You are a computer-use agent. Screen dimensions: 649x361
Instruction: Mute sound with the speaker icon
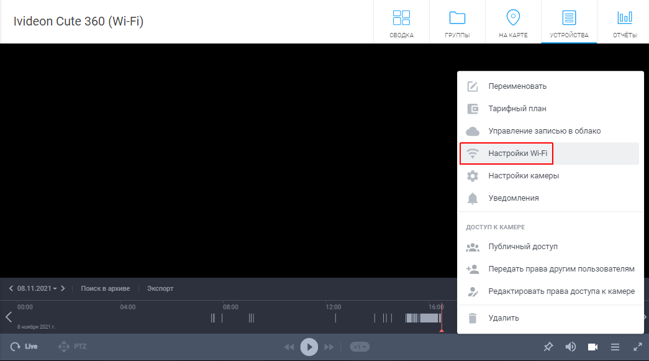tap(570, 347)
